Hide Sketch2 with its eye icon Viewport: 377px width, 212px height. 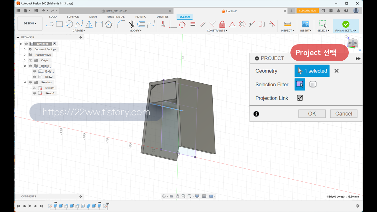34,93
